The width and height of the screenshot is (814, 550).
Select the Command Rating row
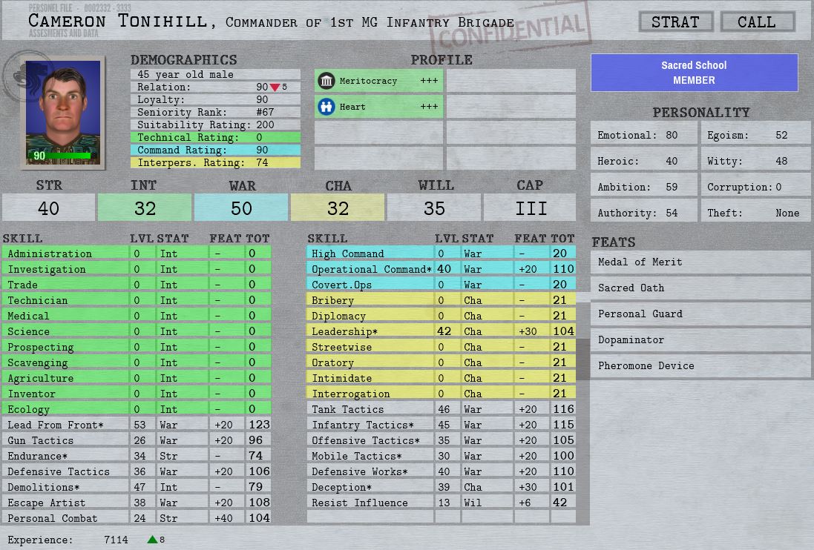[x=215, y=150]
